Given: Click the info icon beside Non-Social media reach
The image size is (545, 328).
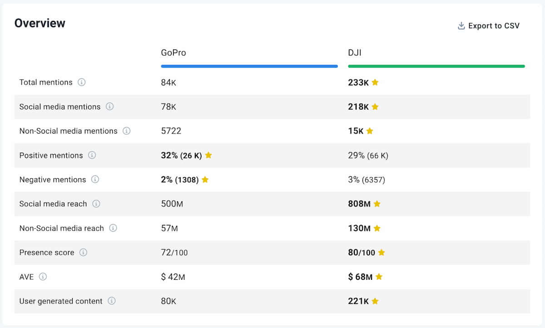Looking at the screenshot, I should (113, 228).
